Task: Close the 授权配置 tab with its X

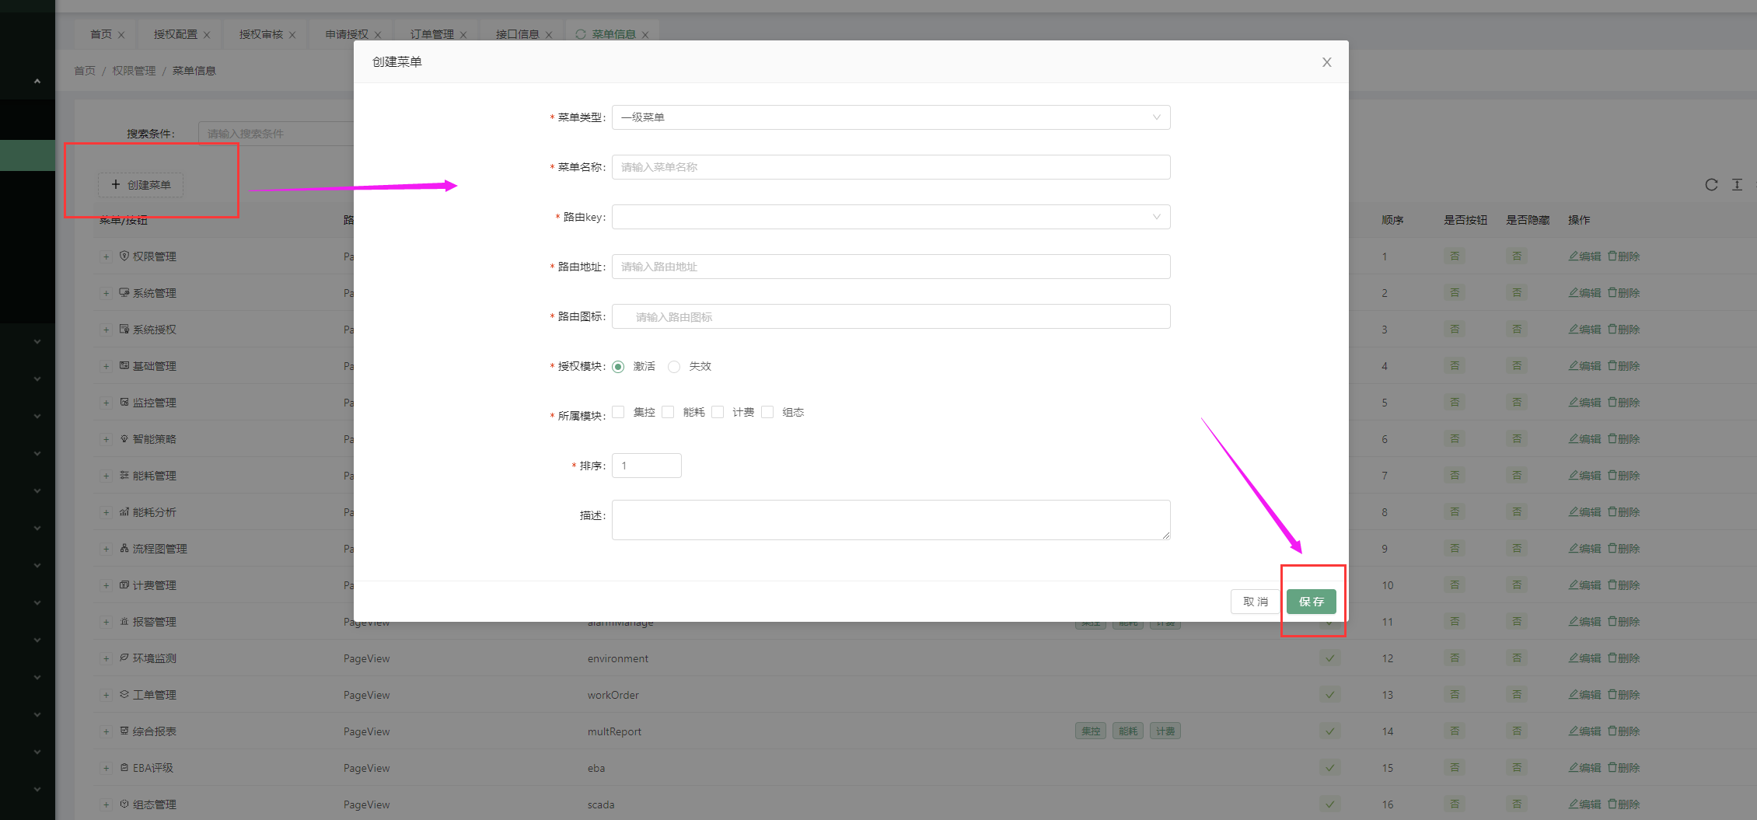Action: [207, 35]
